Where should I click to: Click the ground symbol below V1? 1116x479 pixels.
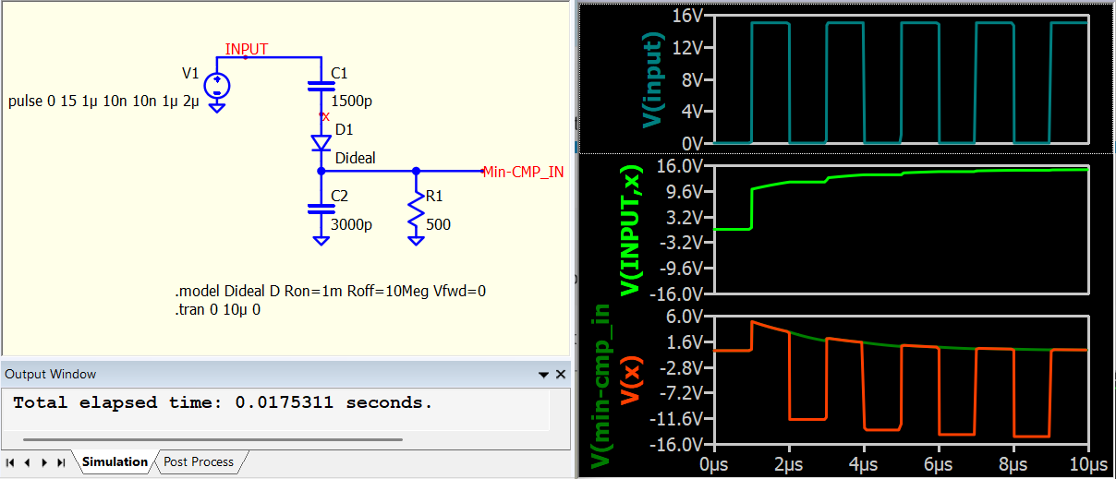point(216,107)
